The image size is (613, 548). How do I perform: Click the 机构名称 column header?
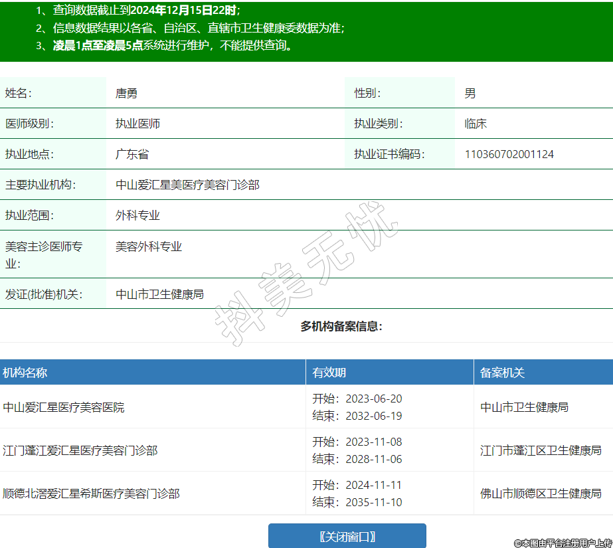pyautogui.click(x=25, y=373)
